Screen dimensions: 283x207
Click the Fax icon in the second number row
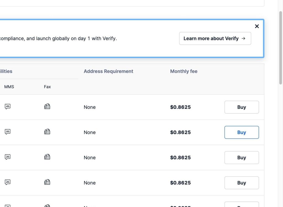[47, 132]
